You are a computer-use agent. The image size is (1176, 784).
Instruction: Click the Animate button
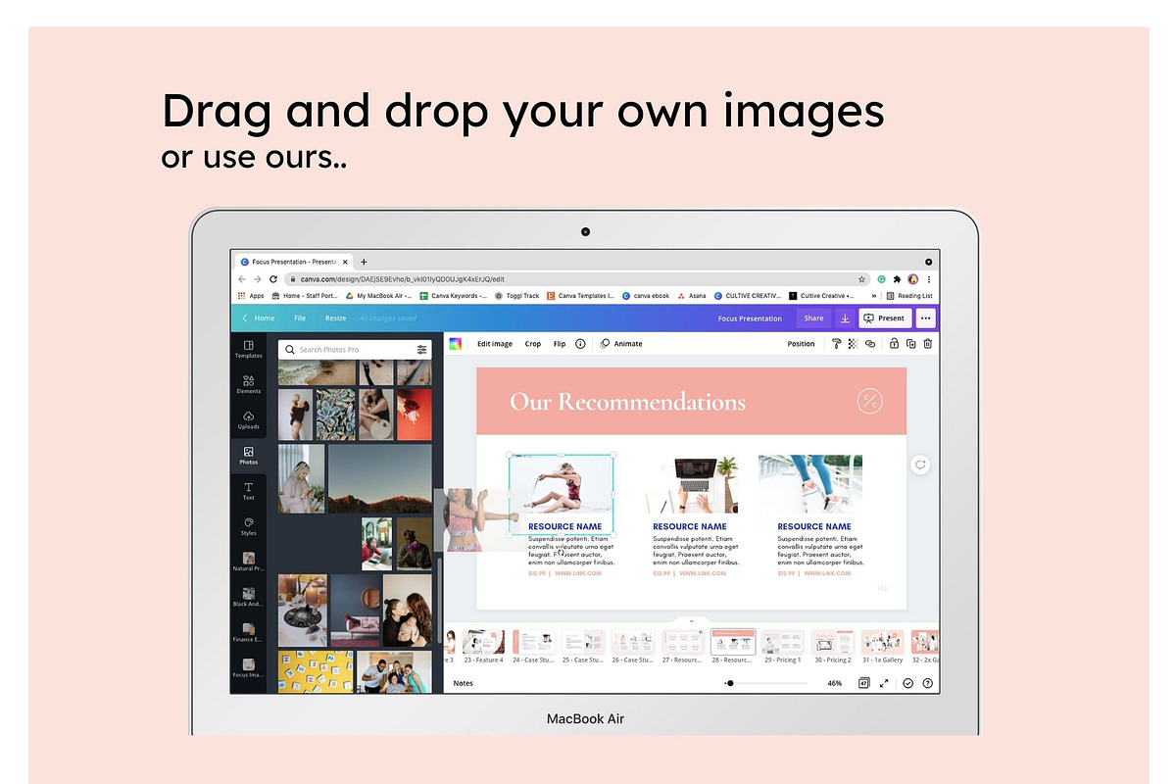[x=621, y=344]
